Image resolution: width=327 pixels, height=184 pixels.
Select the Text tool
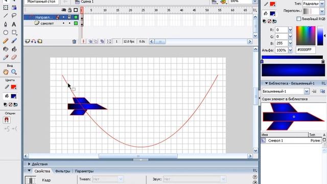tap(14, 24)
